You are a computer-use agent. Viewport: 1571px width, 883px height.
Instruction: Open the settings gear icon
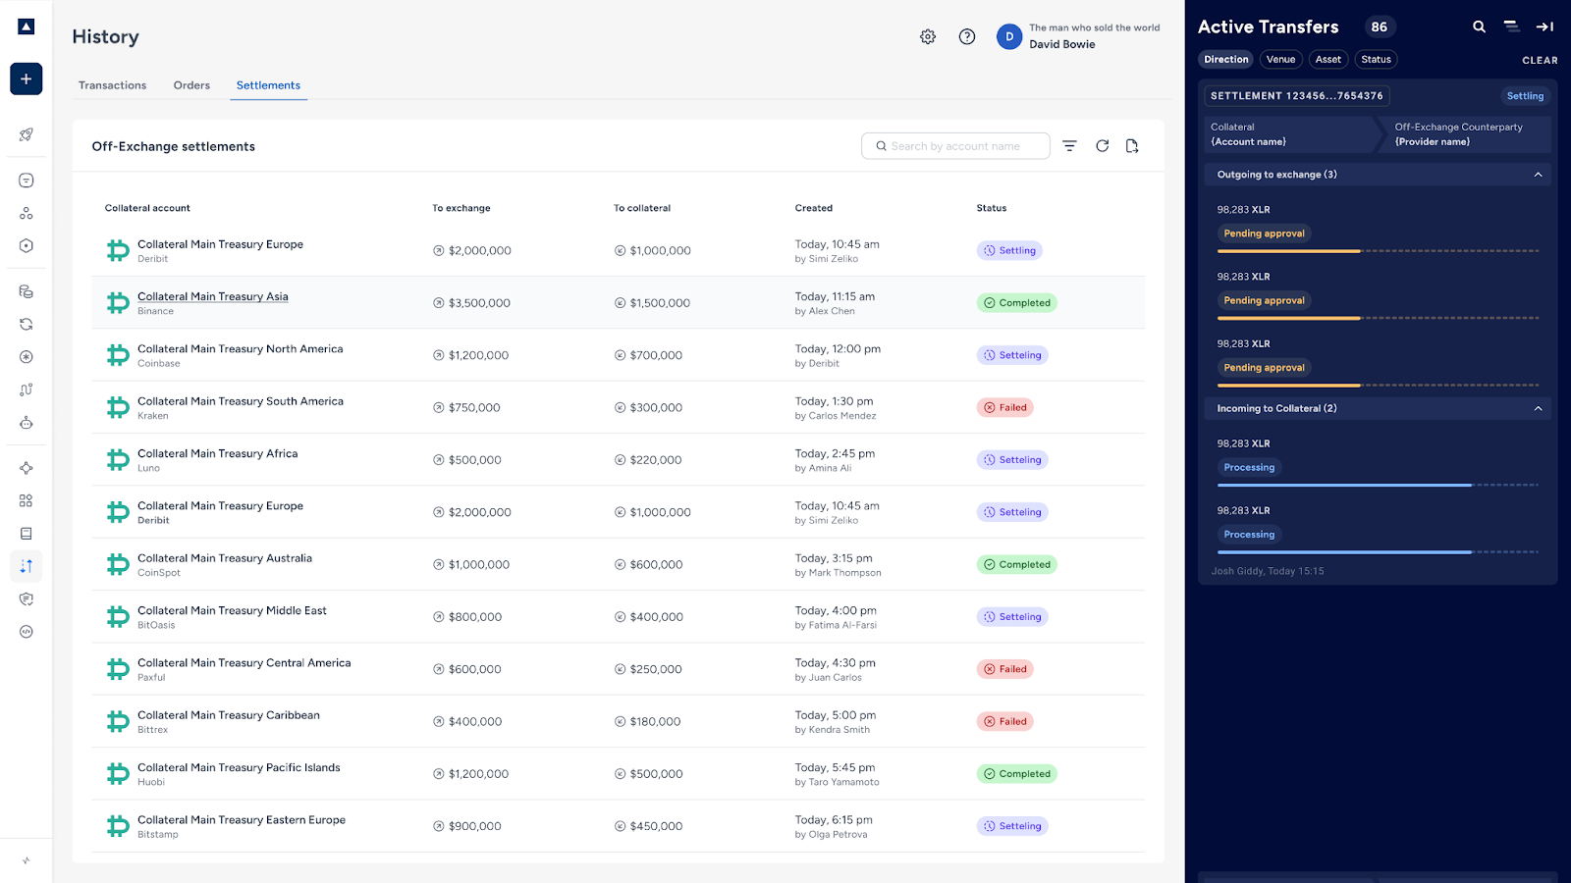928,36
